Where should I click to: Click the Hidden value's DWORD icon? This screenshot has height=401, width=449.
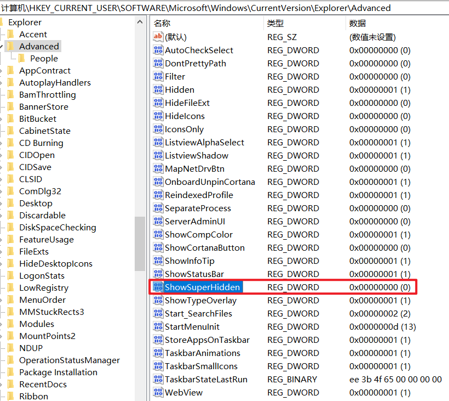pos(158,89)
